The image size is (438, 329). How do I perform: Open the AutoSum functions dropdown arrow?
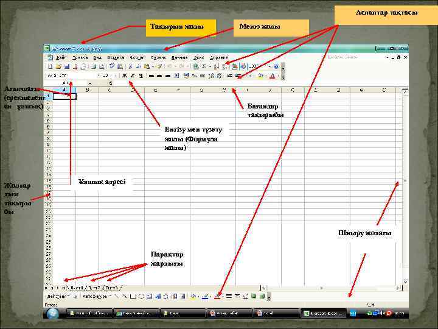pos(210,66)
